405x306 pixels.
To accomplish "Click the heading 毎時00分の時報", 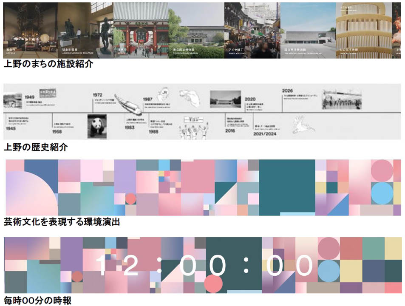I will (37, 300).
